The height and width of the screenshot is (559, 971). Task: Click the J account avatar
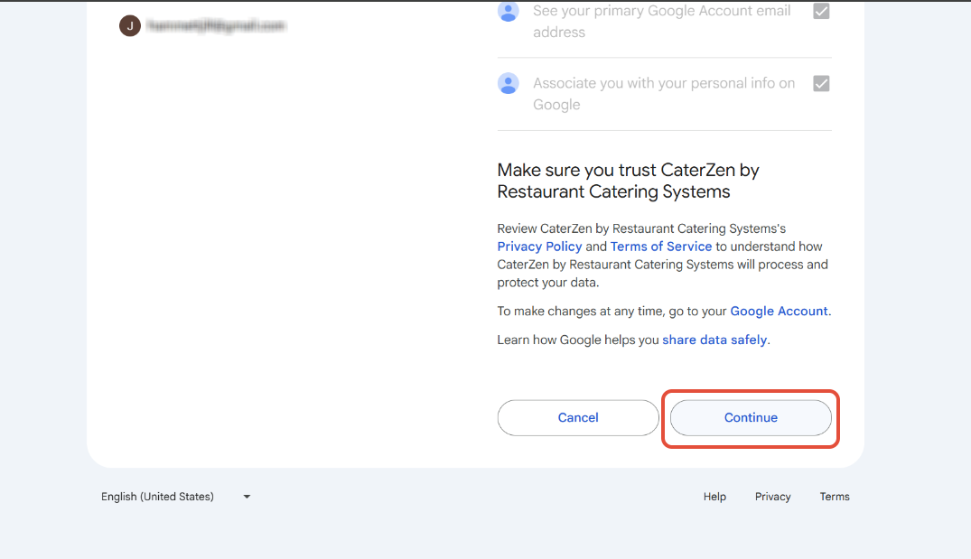[130, 26]
